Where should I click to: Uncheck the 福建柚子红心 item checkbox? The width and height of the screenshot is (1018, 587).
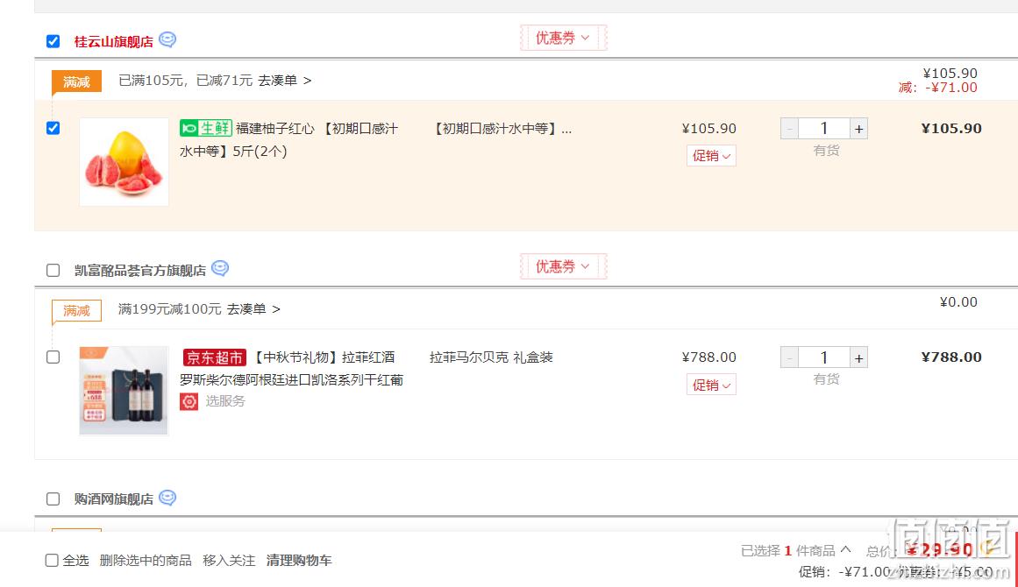[53, 128]
